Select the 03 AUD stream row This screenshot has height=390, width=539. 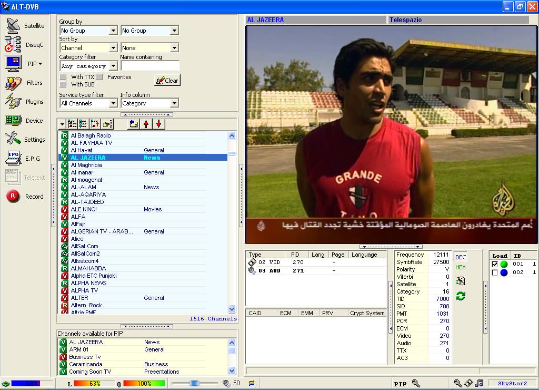316,270
